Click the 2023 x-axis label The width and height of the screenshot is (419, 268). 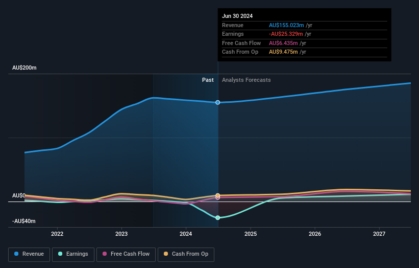tap(121, 234)
